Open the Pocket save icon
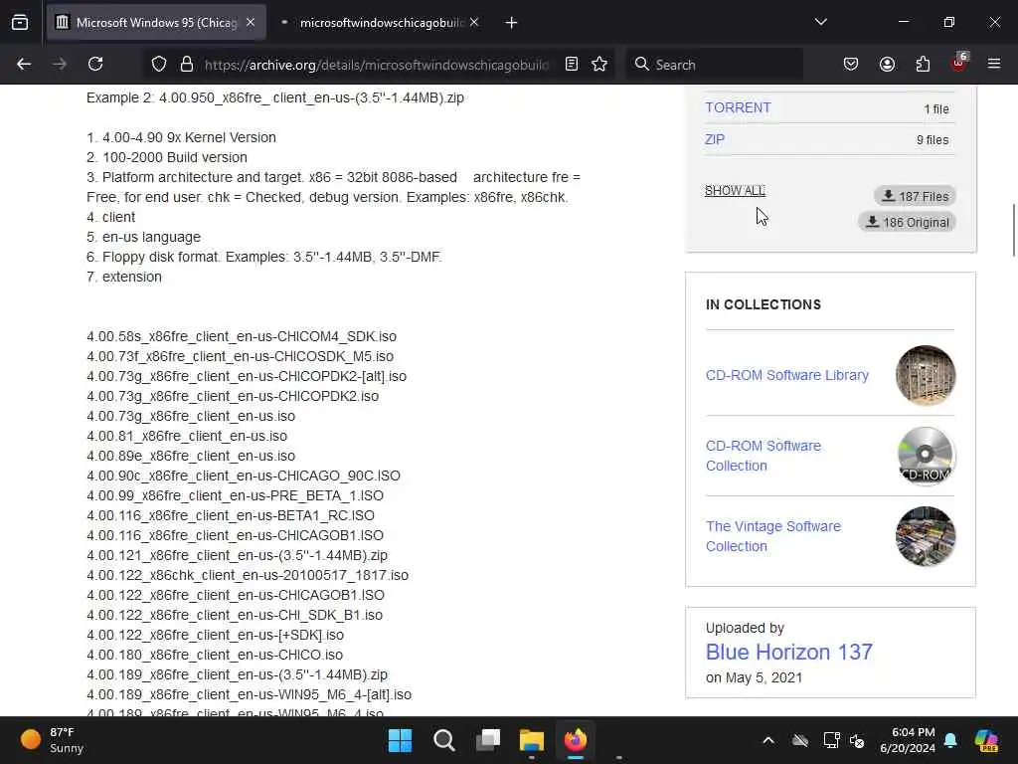Viewport: 1018px width, 764px height. [x=851, y=64]
